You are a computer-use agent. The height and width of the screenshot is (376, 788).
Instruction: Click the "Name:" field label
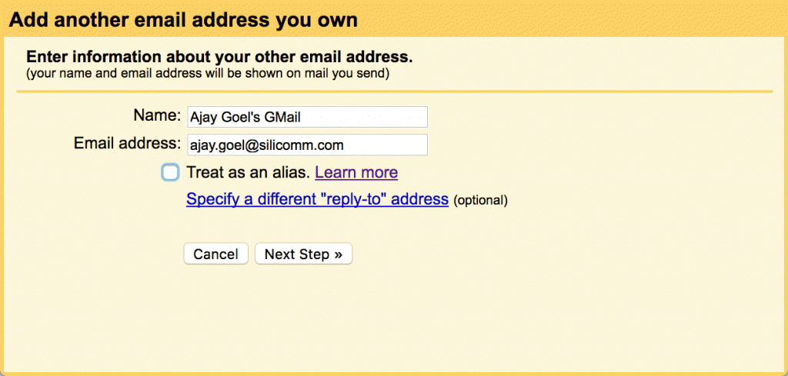click(x=157, y=116)
